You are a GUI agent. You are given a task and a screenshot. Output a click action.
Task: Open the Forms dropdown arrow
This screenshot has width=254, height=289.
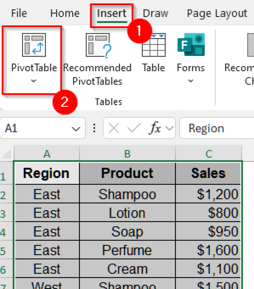tap(191, 81)
